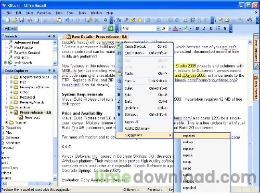Click the Delete X toolbar icon

click(97, 20)
